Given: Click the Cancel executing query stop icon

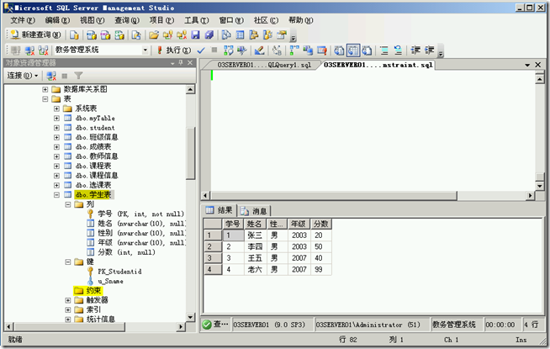Looking at the screenshot, I should (214, 50).
